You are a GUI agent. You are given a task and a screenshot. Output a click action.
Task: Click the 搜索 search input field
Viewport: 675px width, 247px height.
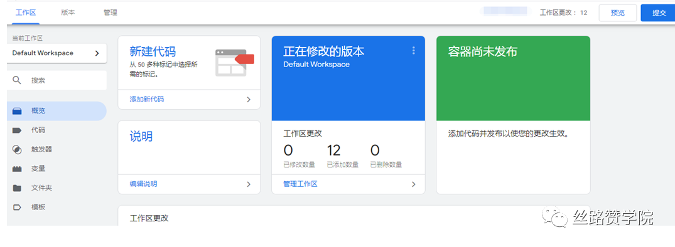[57, 80]
